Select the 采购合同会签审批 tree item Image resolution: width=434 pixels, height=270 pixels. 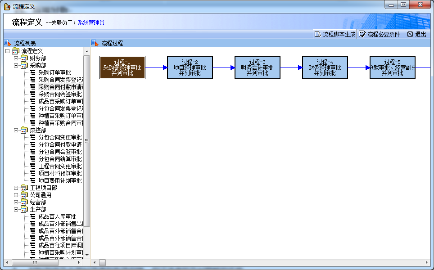(60, 94)
